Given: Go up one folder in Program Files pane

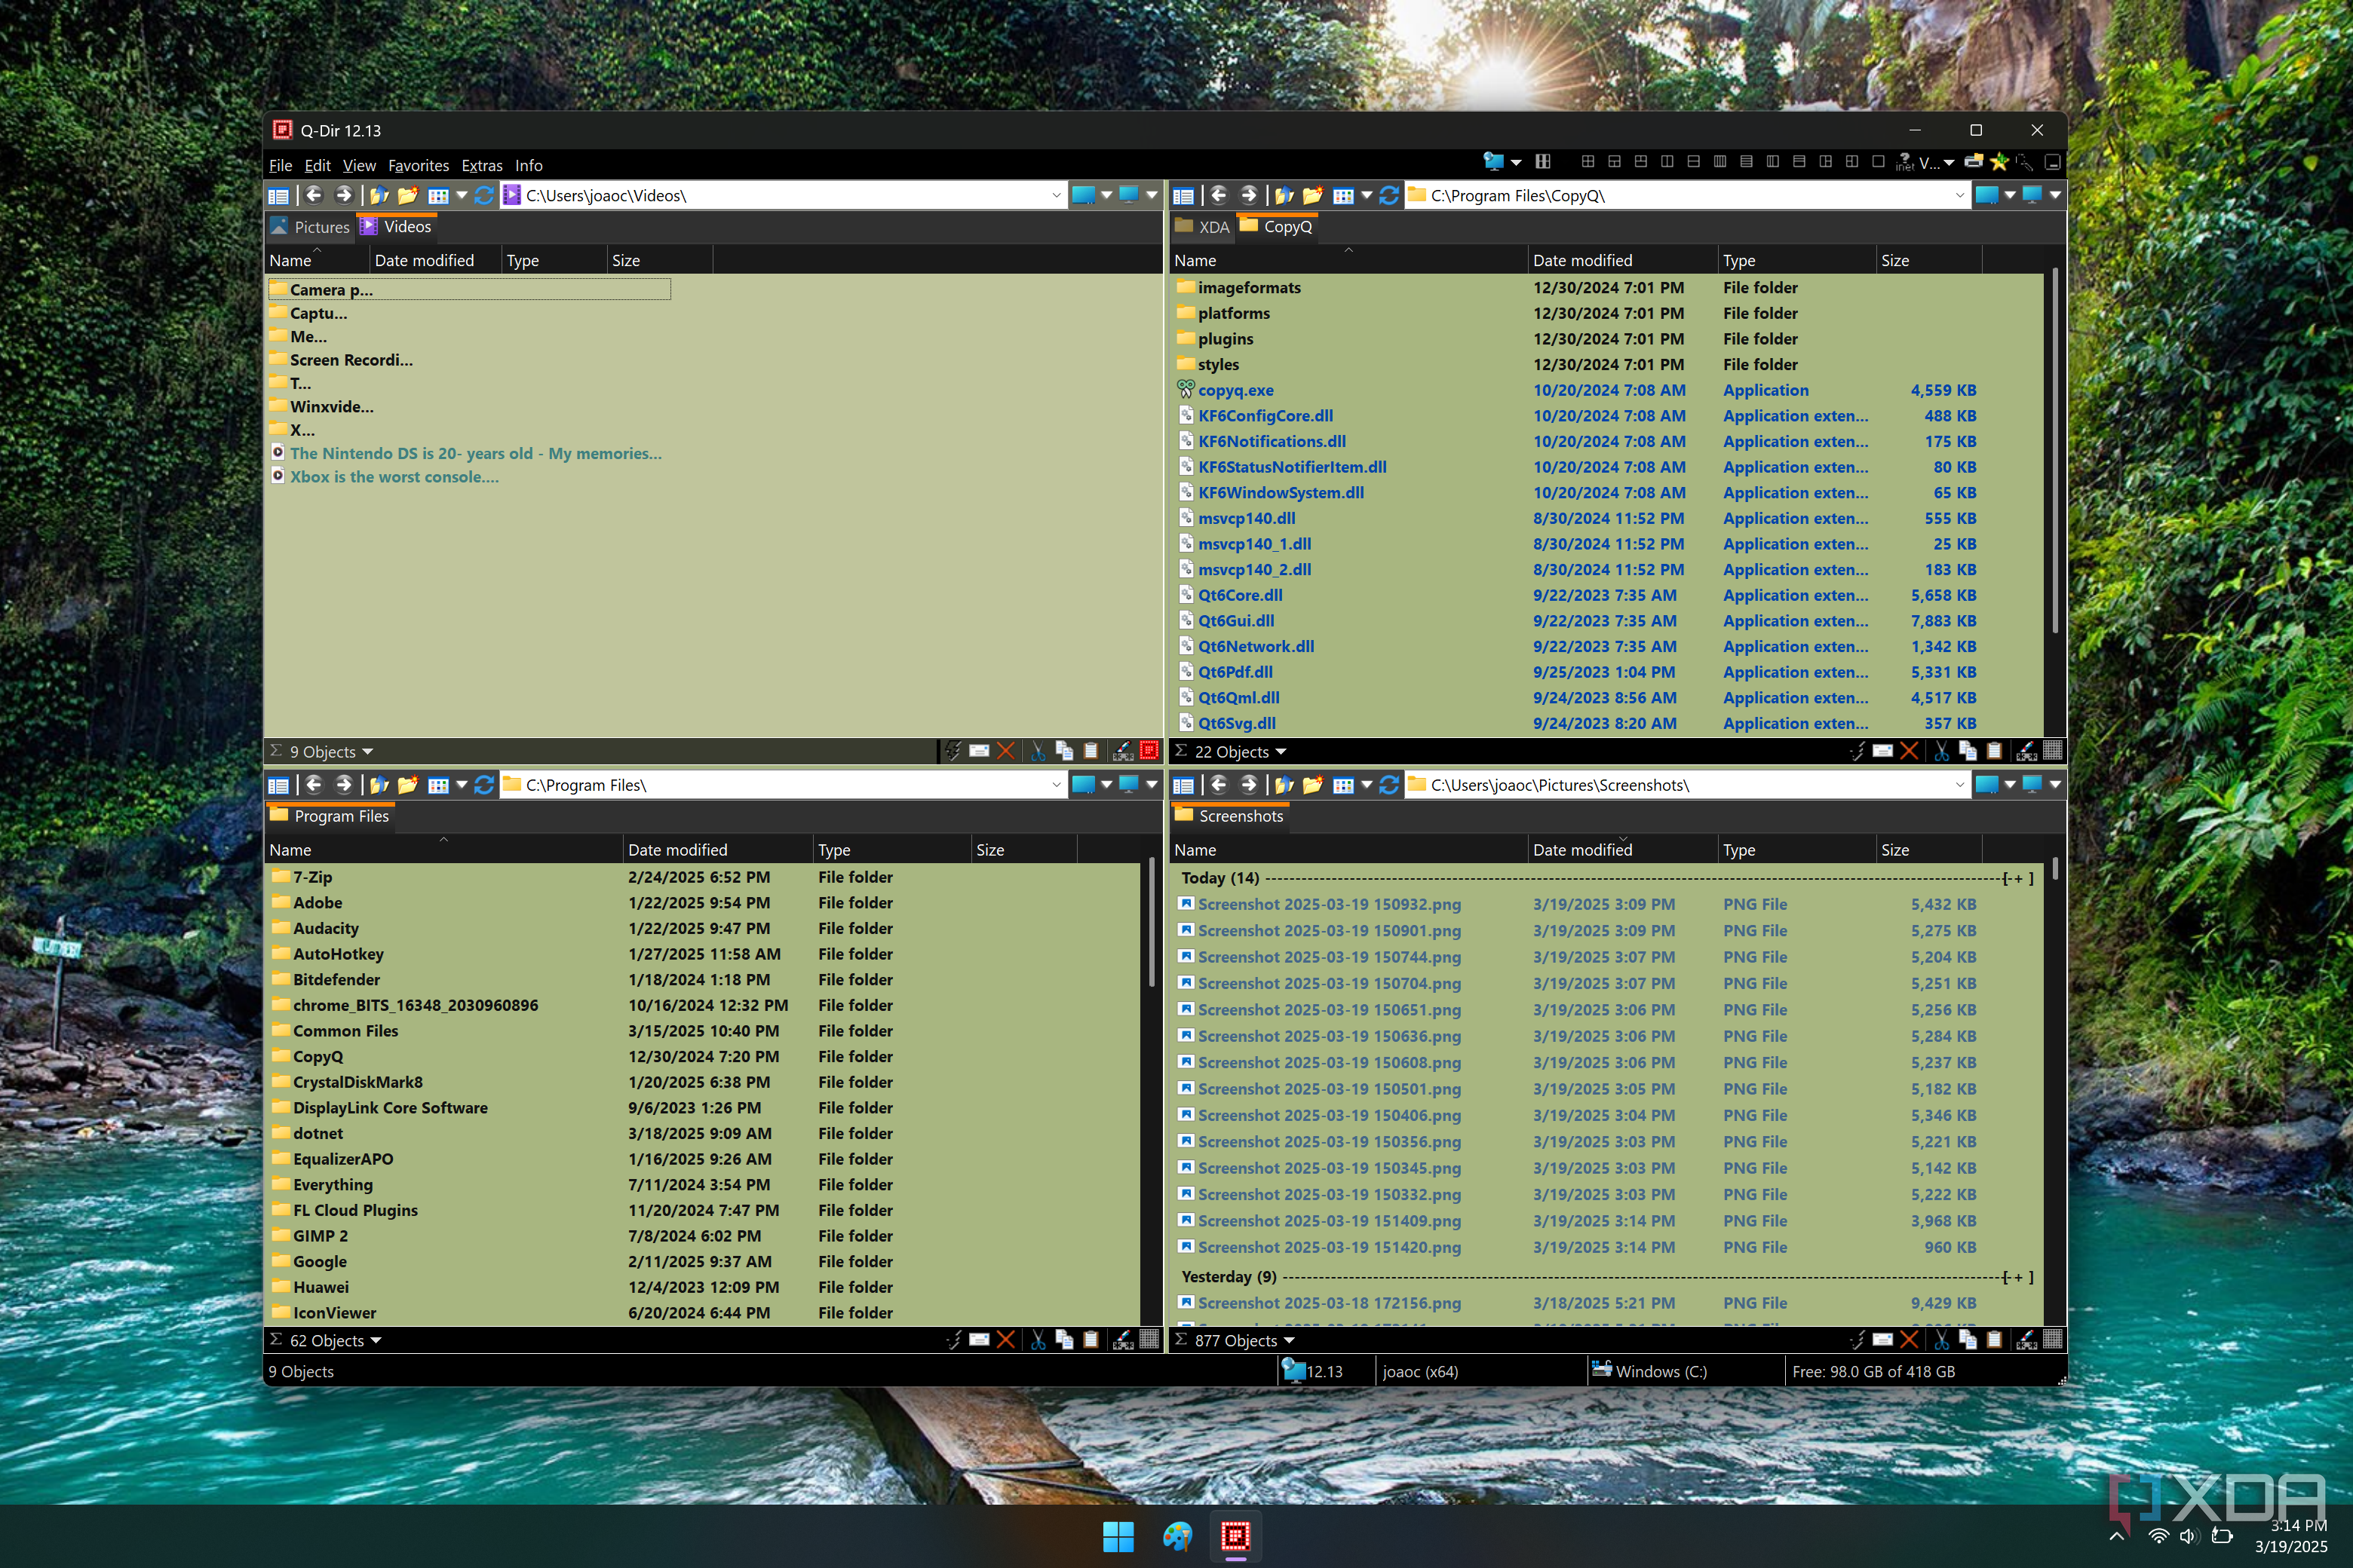Looking at the screenshot, I should coord(379,785).
